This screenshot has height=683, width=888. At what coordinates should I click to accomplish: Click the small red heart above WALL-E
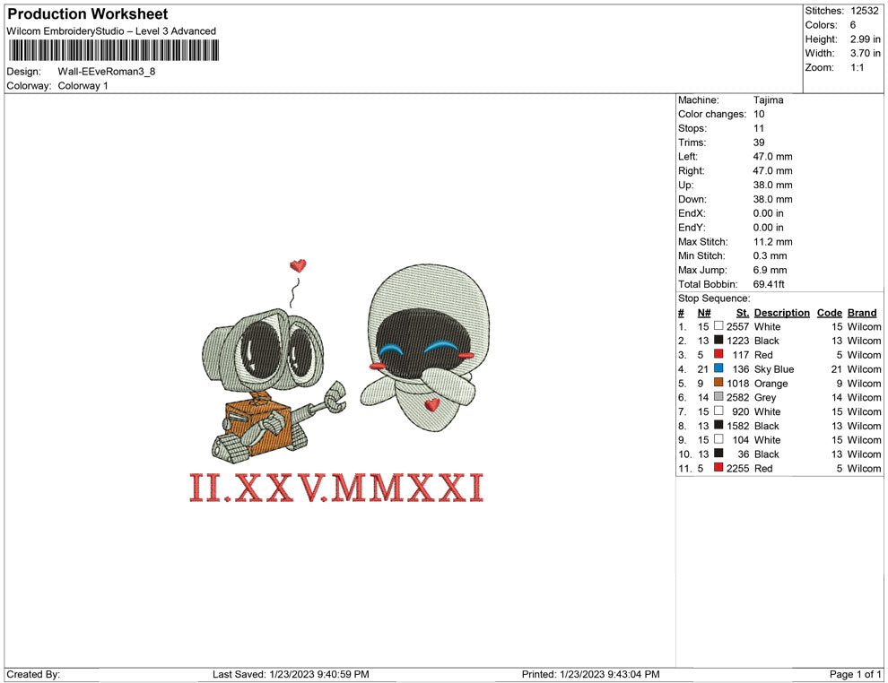point(298,264)
